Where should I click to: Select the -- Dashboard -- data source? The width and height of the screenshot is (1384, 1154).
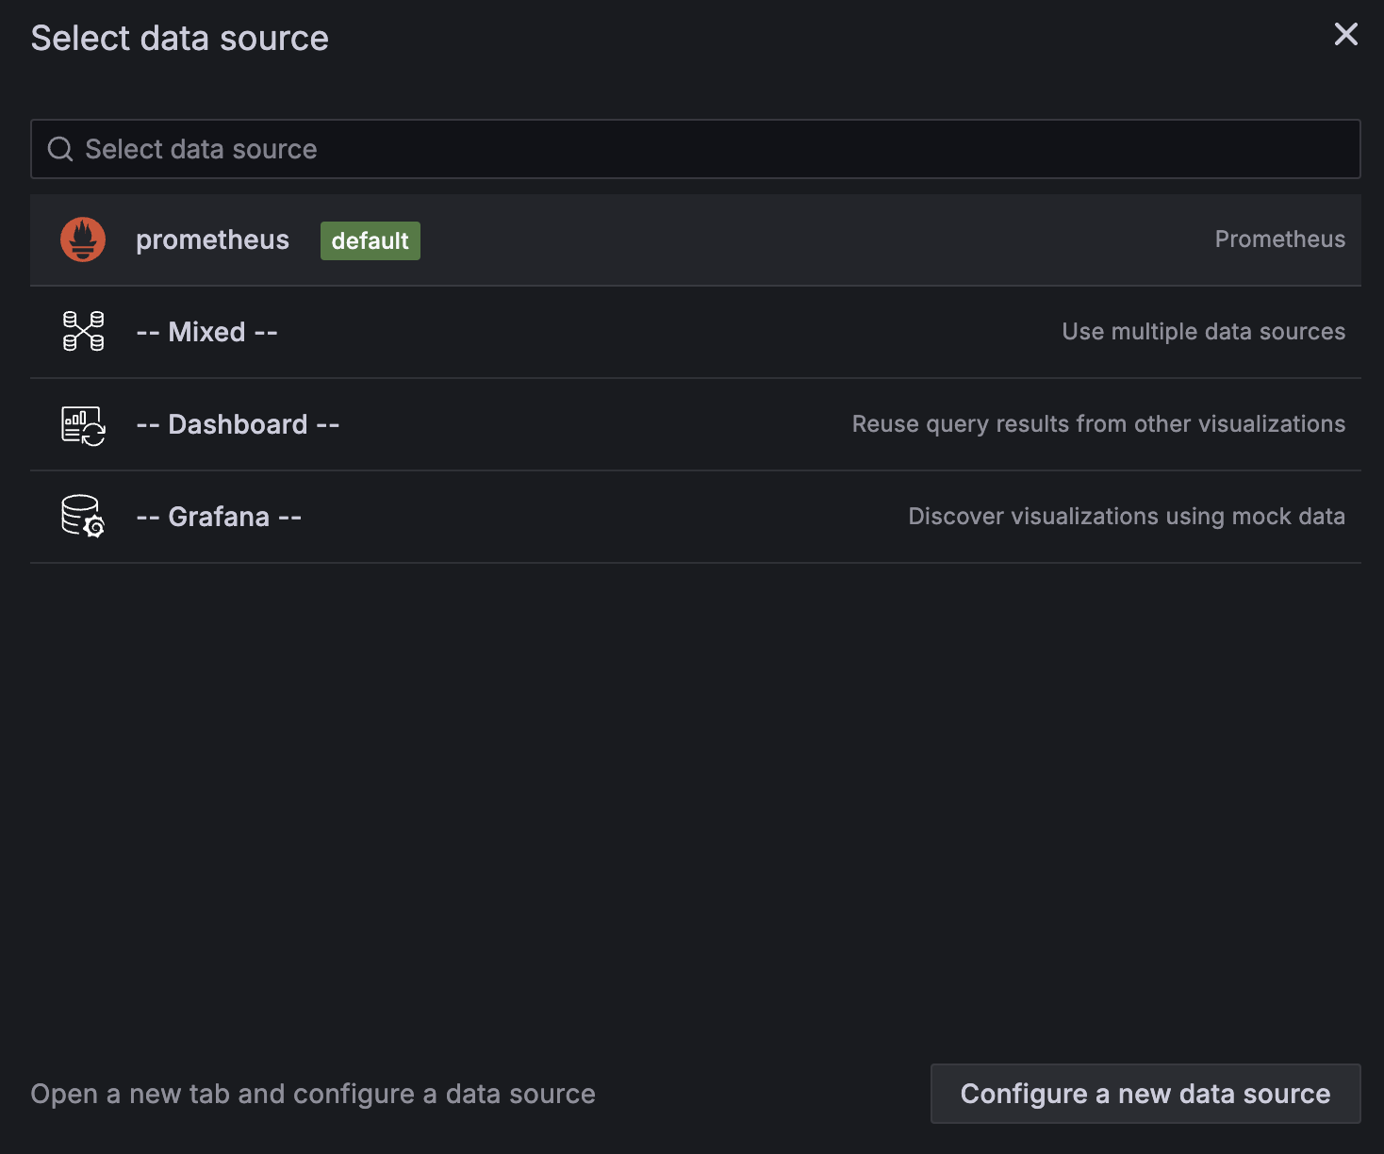[x=696, y=424]
